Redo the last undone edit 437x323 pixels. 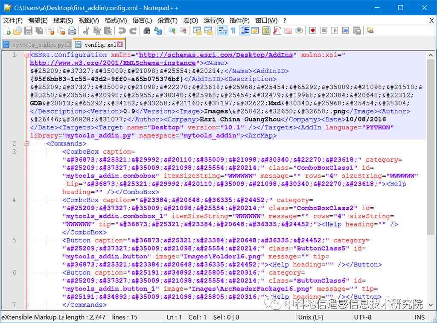coord(133,31)
